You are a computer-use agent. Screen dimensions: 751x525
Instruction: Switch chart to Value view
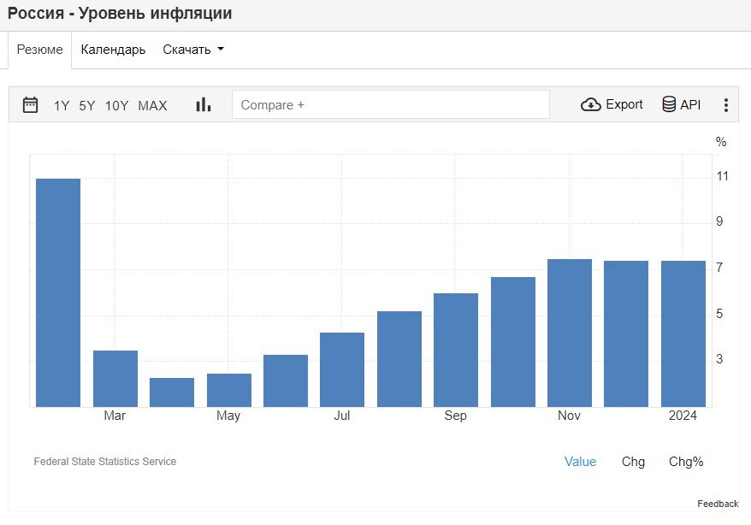point(580,462)
